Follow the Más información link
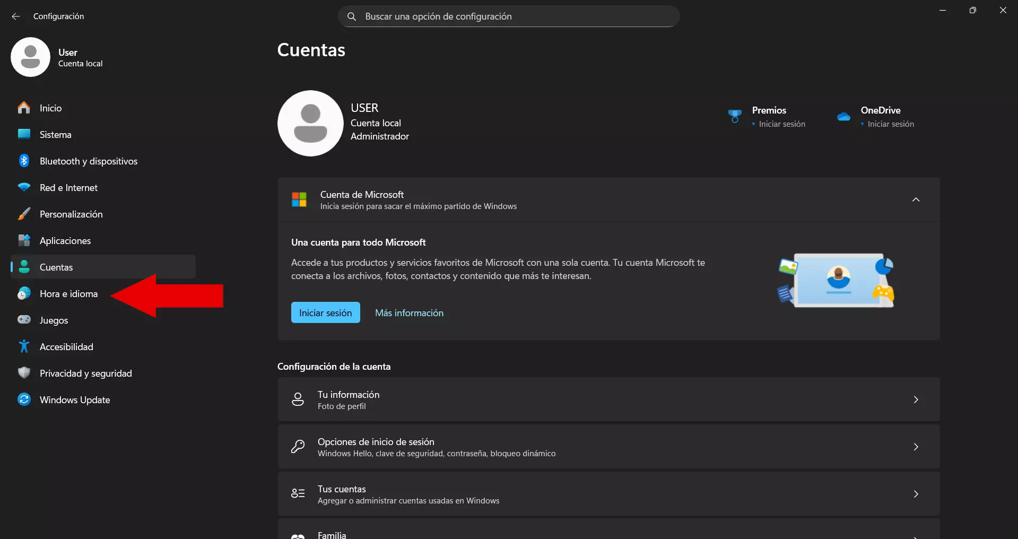The width and height of the screenshot is (1018, 539). coord(409,313)
